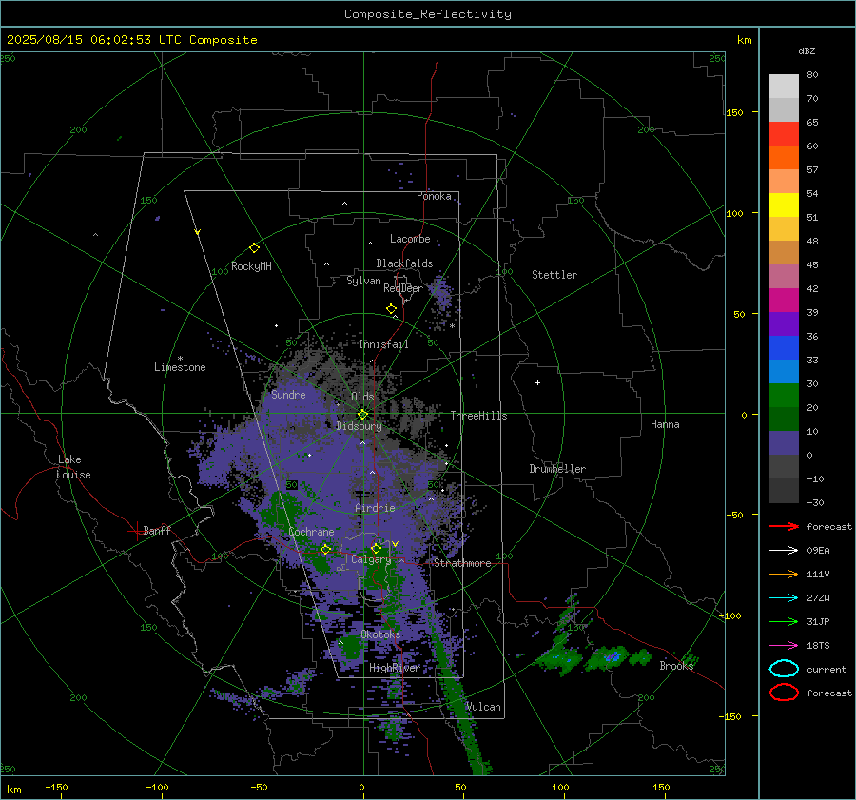This screenshot has width=856, height=800.
Task: Click the Cochrane town label
Action: pyautogui.click(x=311, y=532)
